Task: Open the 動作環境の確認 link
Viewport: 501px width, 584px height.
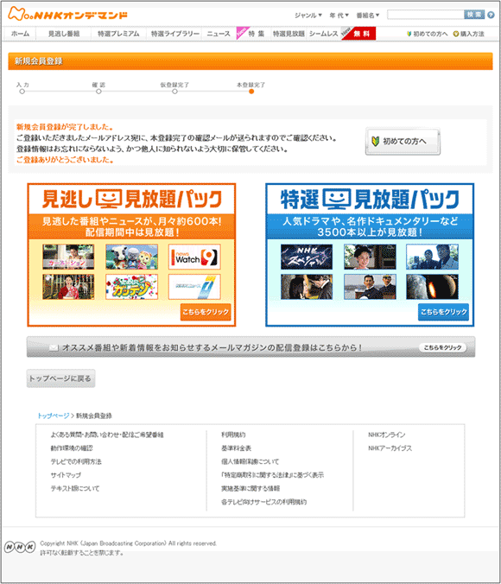Action: pos(72,448)
